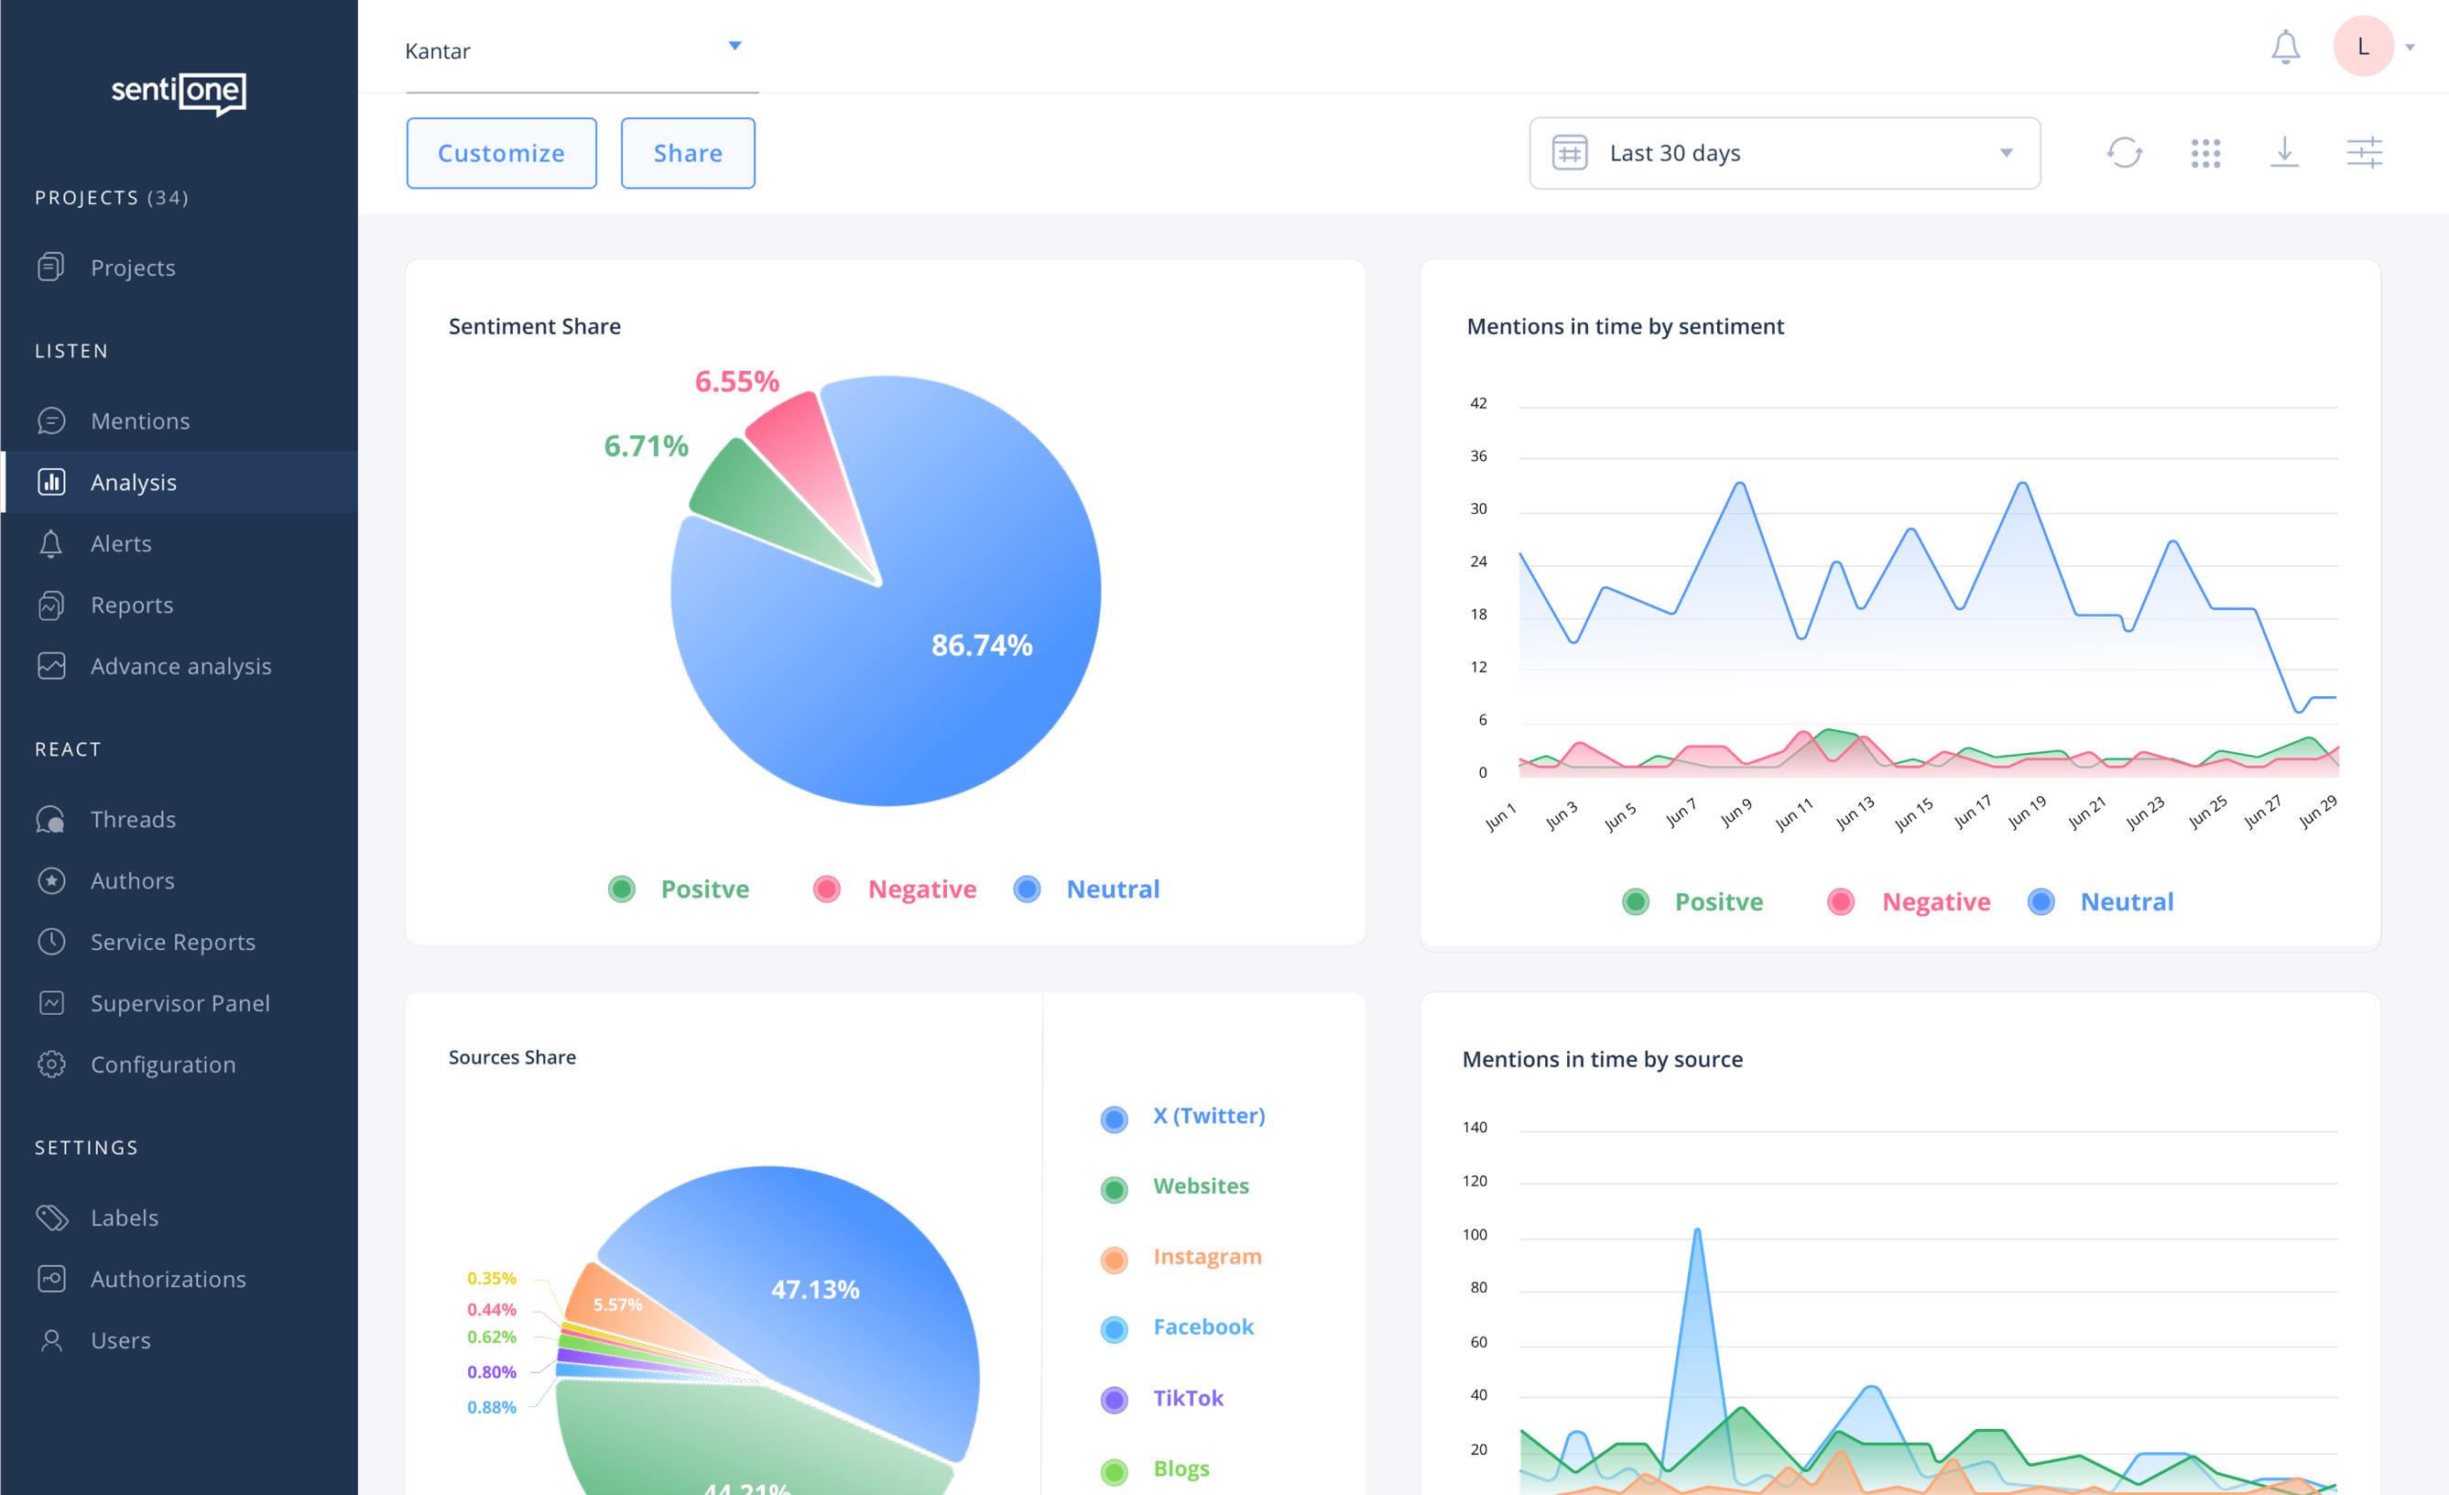Click the Share button

pyautogui.click(x=687, y=153)
